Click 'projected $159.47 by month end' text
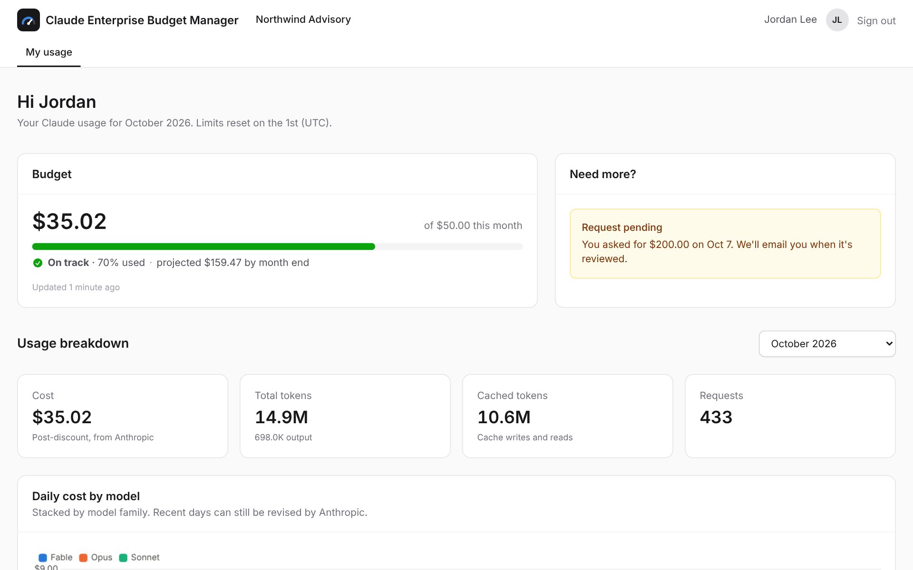913x570 pixels. (233, 263)
